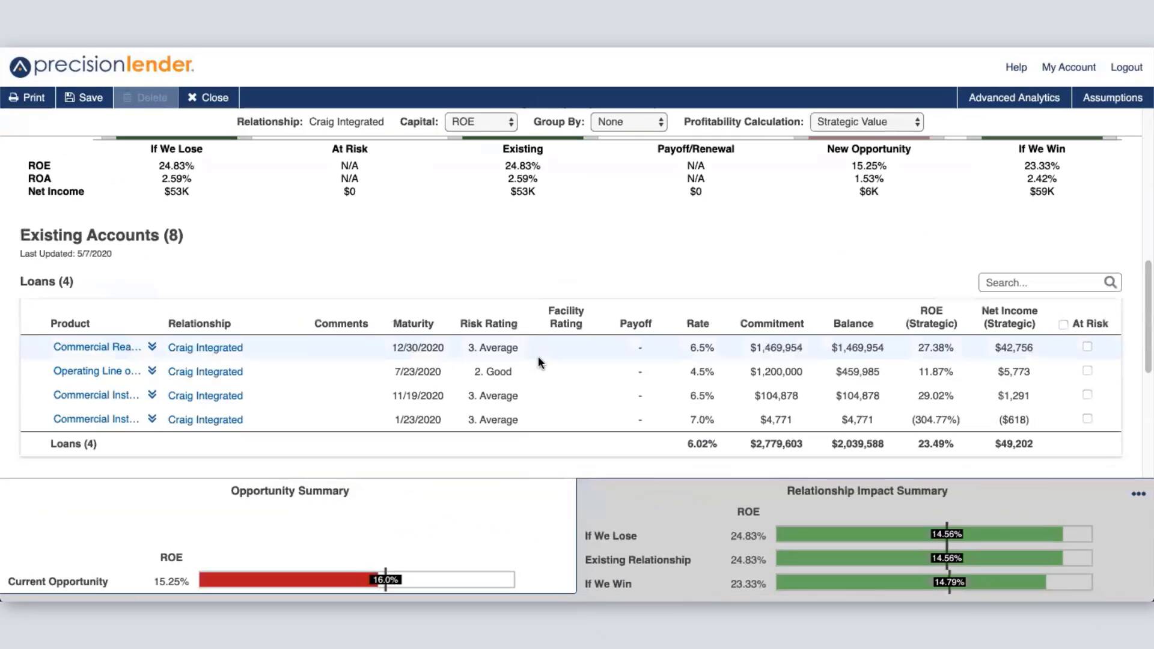Click the stepper arrows on the Capital selector
Image resolution: width=1154 pixels, height=649 pixels.
point(510,121)
